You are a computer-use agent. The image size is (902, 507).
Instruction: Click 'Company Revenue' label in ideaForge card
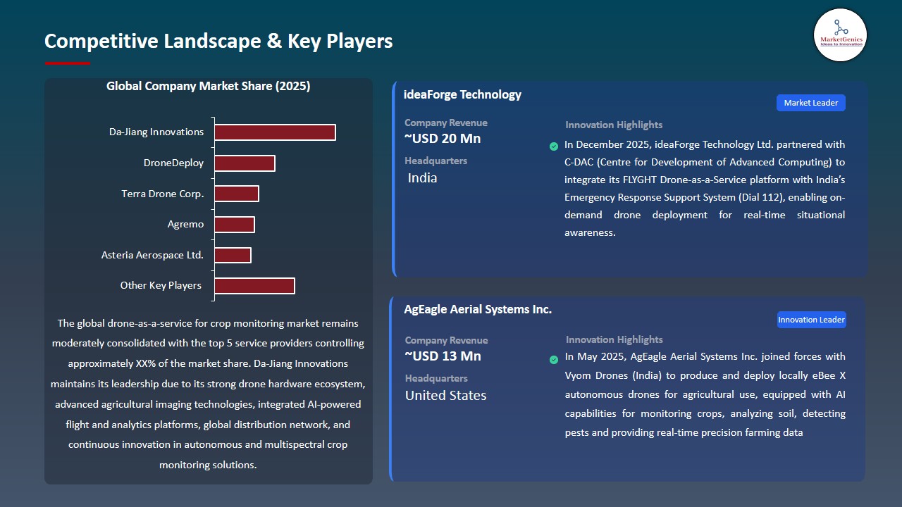pos(446,123)
